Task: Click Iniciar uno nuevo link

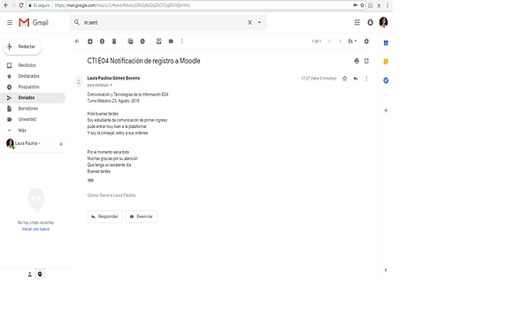Action: pos(36,229)
